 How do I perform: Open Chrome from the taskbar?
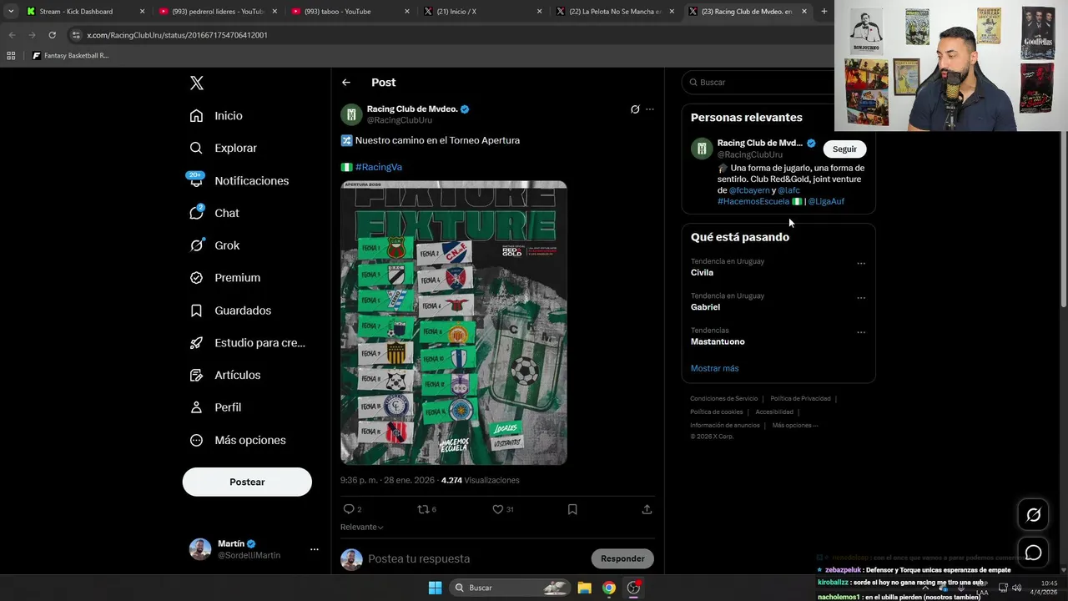[x=609, y=588]
